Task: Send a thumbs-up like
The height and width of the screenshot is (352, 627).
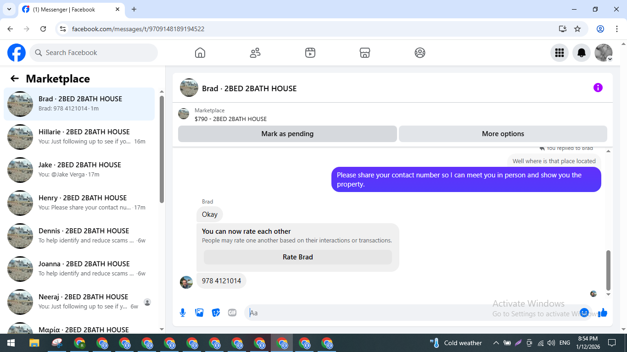Action: coord(603,313)
